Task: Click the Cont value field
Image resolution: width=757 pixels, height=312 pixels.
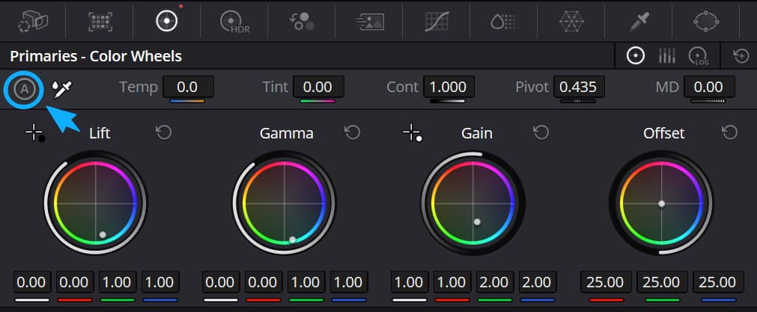Action: 449,88
